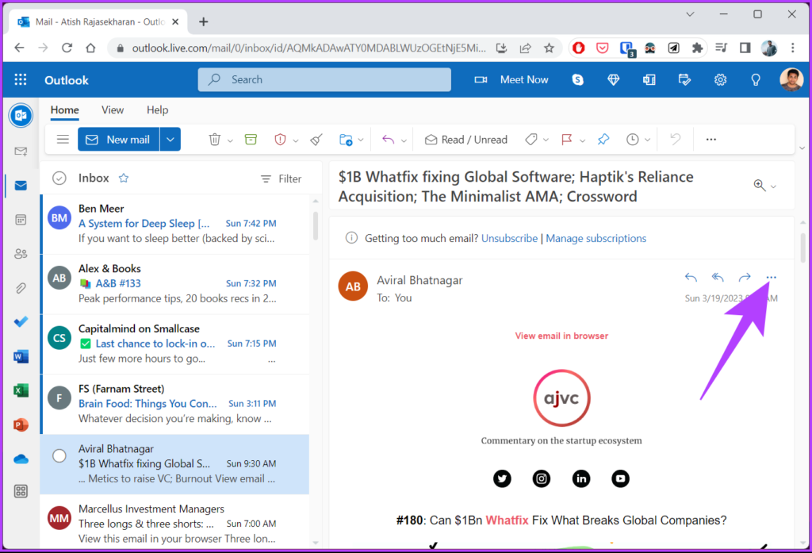
Task: Click the View email in browser link
Action: coord(561,336)
